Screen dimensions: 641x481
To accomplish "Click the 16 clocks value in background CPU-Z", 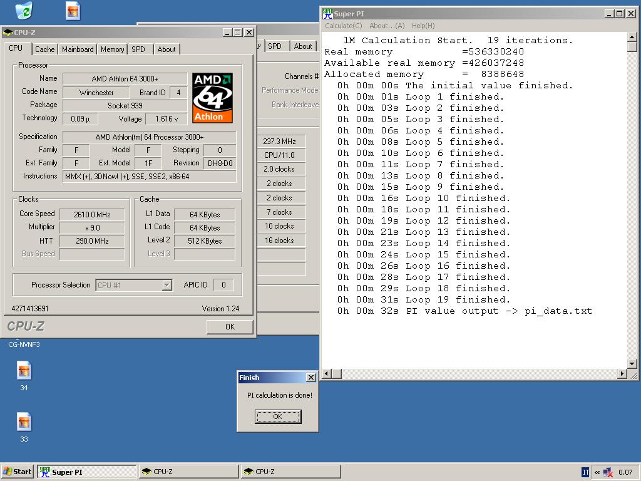I will (281, 240).
